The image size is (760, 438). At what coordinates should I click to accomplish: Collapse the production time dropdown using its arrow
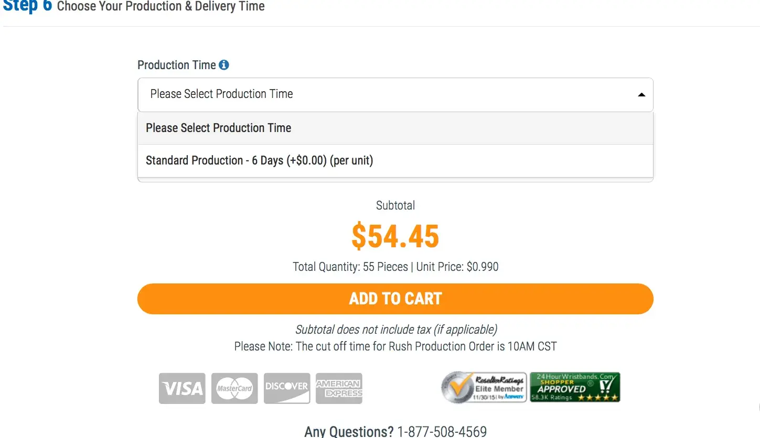point(641,95)
